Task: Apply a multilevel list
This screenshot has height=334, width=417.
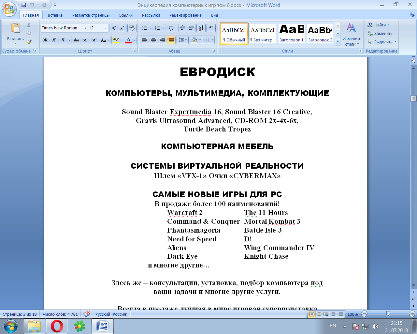Action: coord(170,28)
